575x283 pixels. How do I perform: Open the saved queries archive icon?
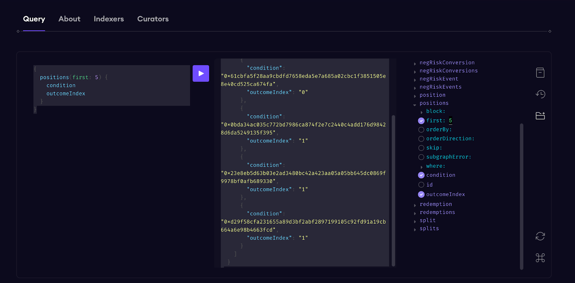[540, 73]
